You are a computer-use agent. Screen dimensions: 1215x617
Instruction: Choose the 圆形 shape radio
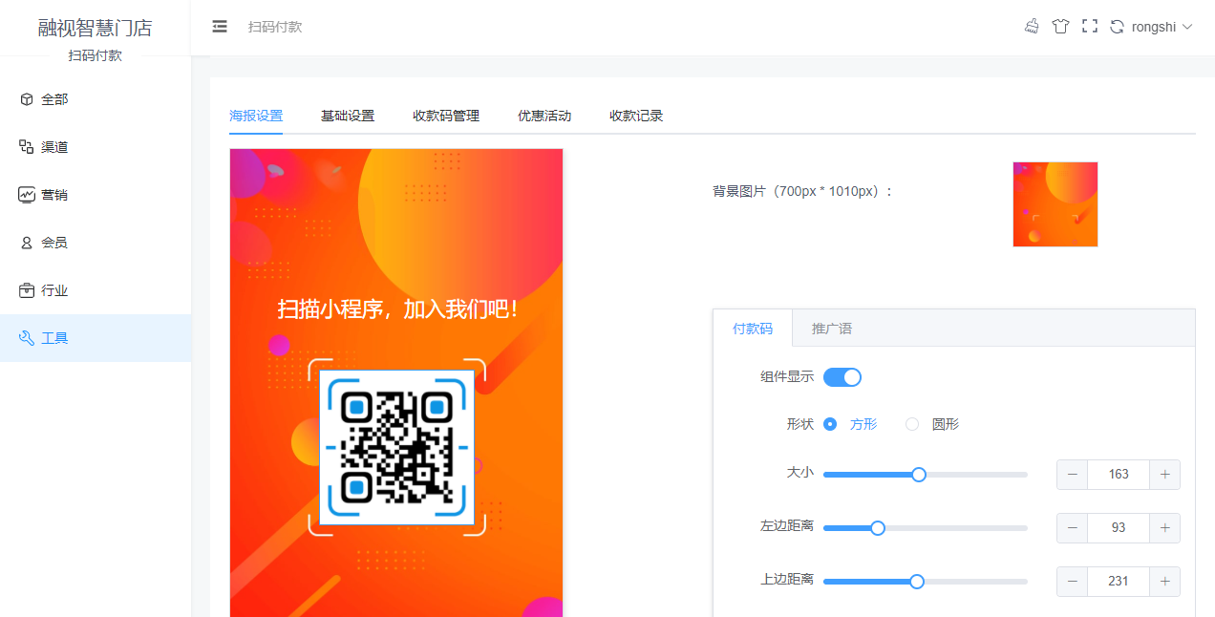[x=932, y=424]
